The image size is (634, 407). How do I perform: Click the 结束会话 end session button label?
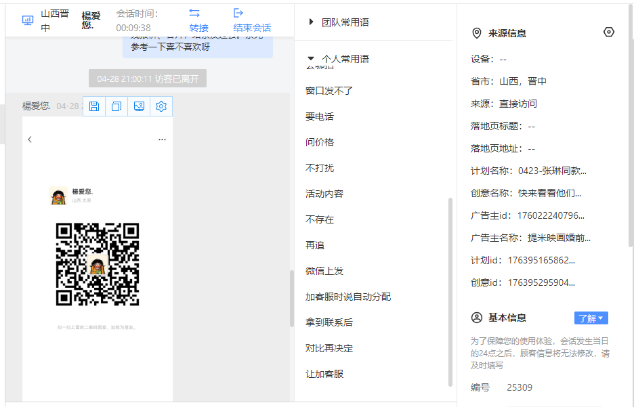pyautogui.click(x=252, y=28)
